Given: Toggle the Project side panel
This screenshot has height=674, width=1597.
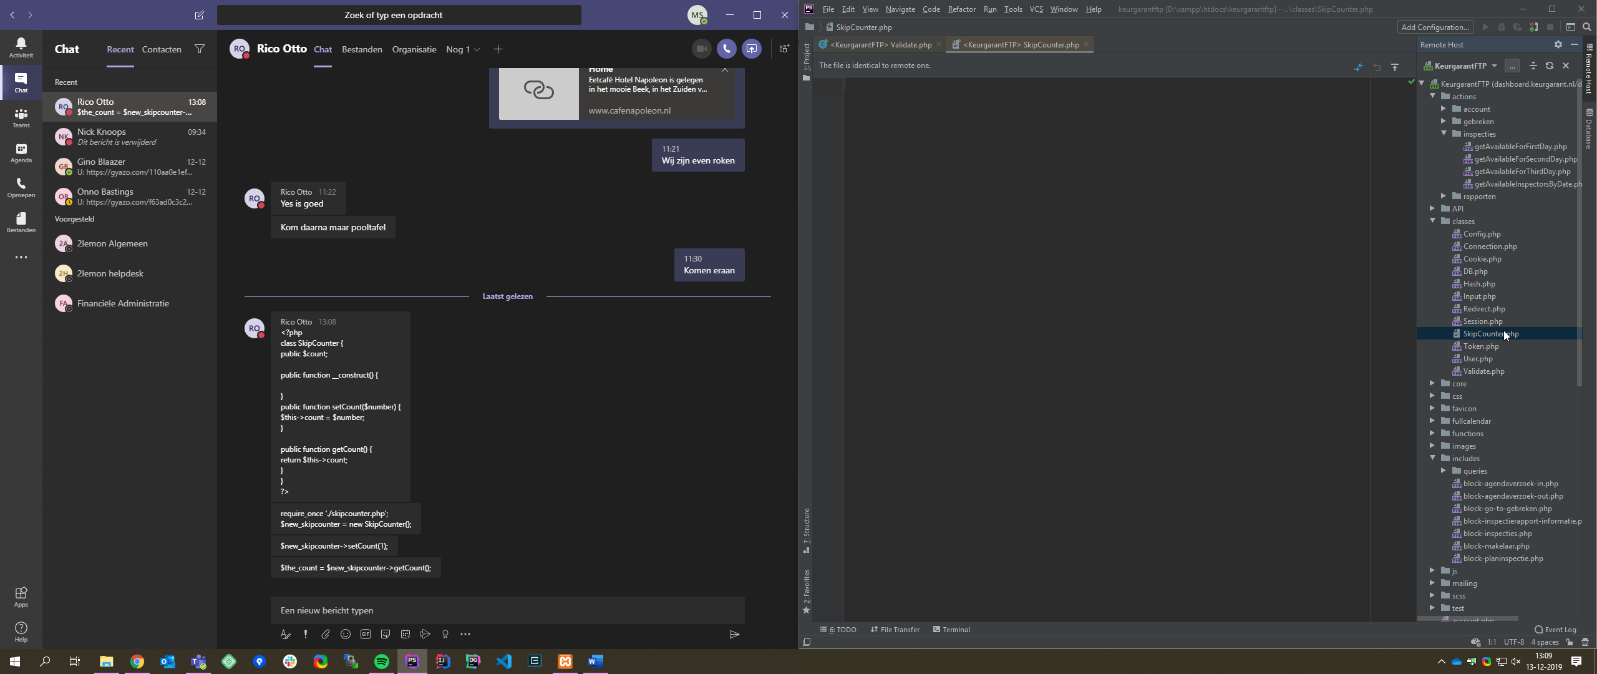Looking at the screenshot, I should coord(806,61).
